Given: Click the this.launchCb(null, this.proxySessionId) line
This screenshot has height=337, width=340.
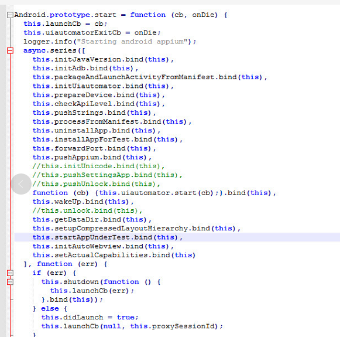Looking at the screenshot, I should 132,326.
